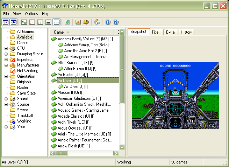
Task: Select Aero the Acro-Bat 2 (E) [!]
Action: [x=85, y=51]
